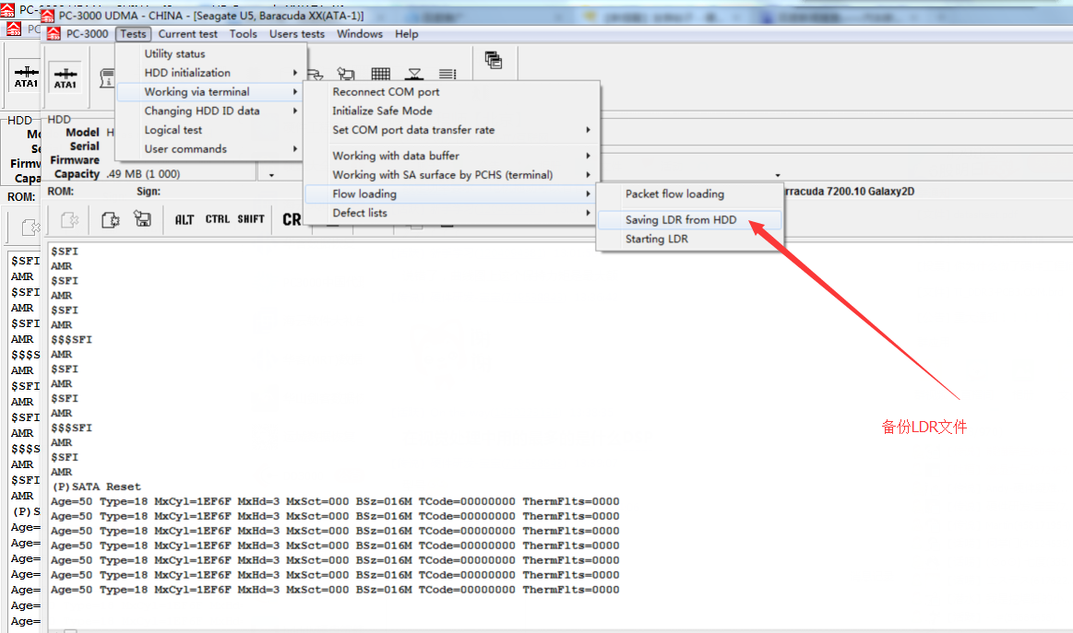This screenshot has height=633, width=1073.
Task: Choose Packet flow loading
Action: point(689,194)
